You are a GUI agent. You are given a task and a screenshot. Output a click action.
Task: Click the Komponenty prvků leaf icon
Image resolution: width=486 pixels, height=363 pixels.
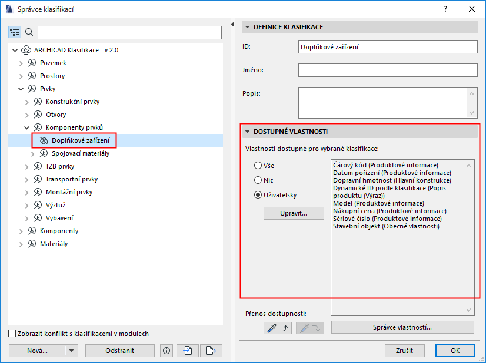(x=38, y=127)
